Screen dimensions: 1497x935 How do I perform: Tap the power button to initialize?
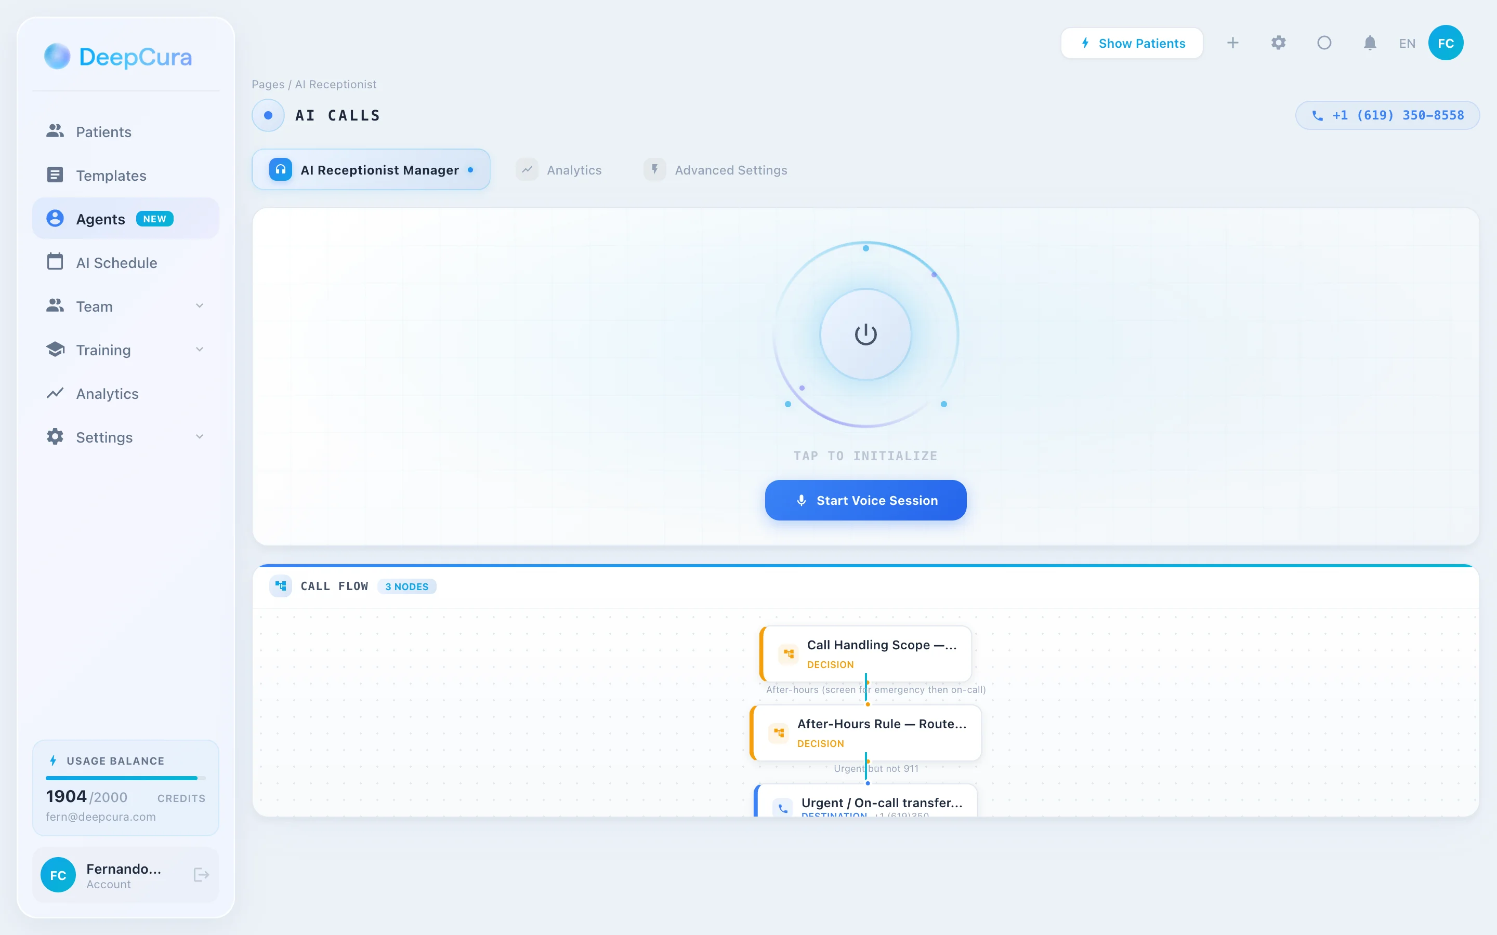[865, 333]
